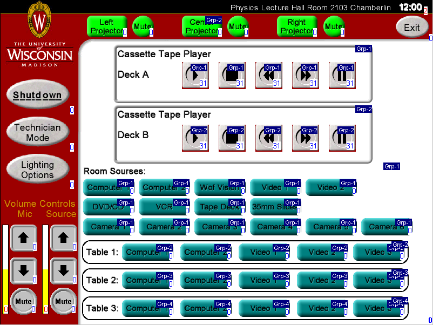Toggle the Mic volume Mute button
Viewport: 433px width, 325px height.
pos(23,301)
